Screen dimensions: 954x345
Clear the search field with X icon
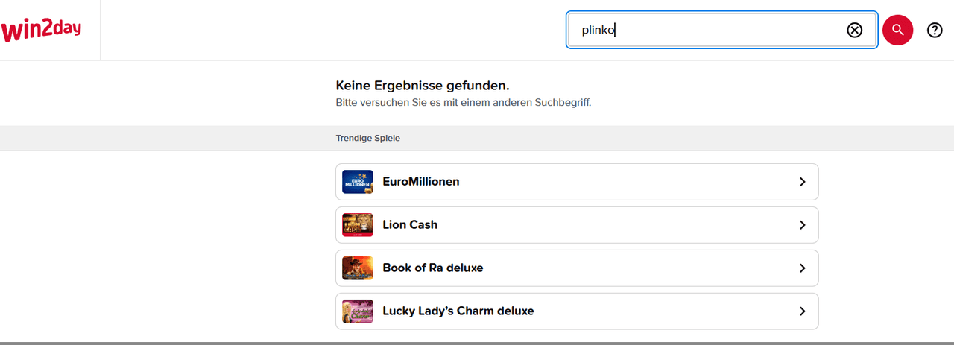click(854, 30)
